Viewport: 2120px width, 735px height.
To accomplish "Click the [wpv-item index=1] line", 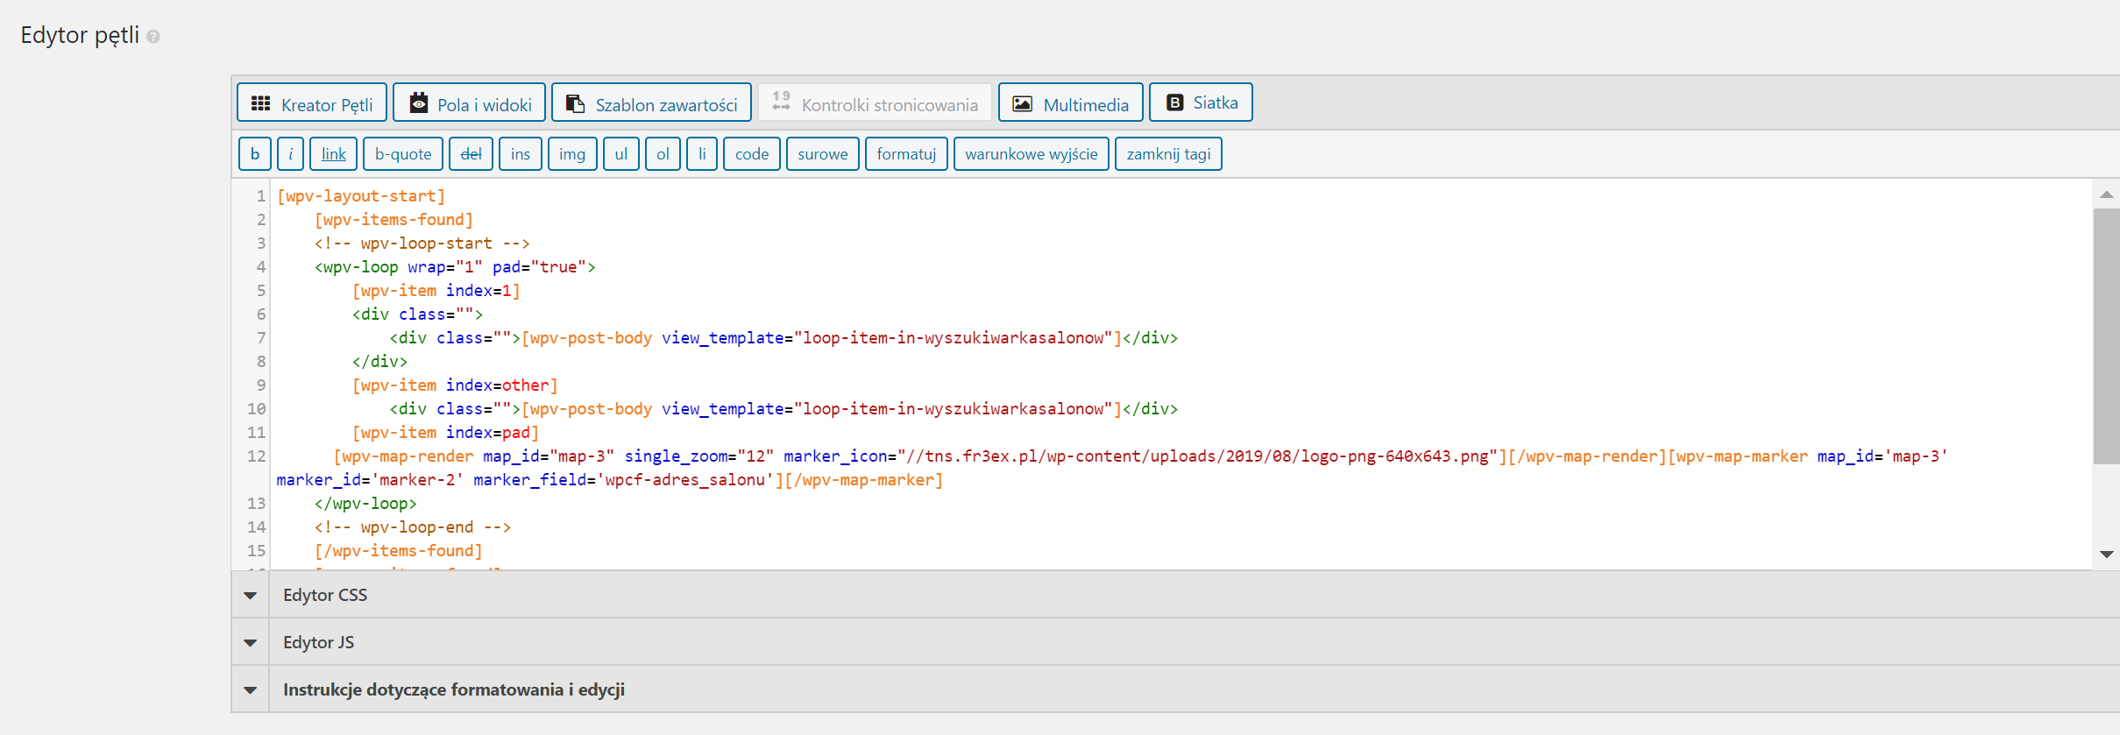I will pos(436,291).
